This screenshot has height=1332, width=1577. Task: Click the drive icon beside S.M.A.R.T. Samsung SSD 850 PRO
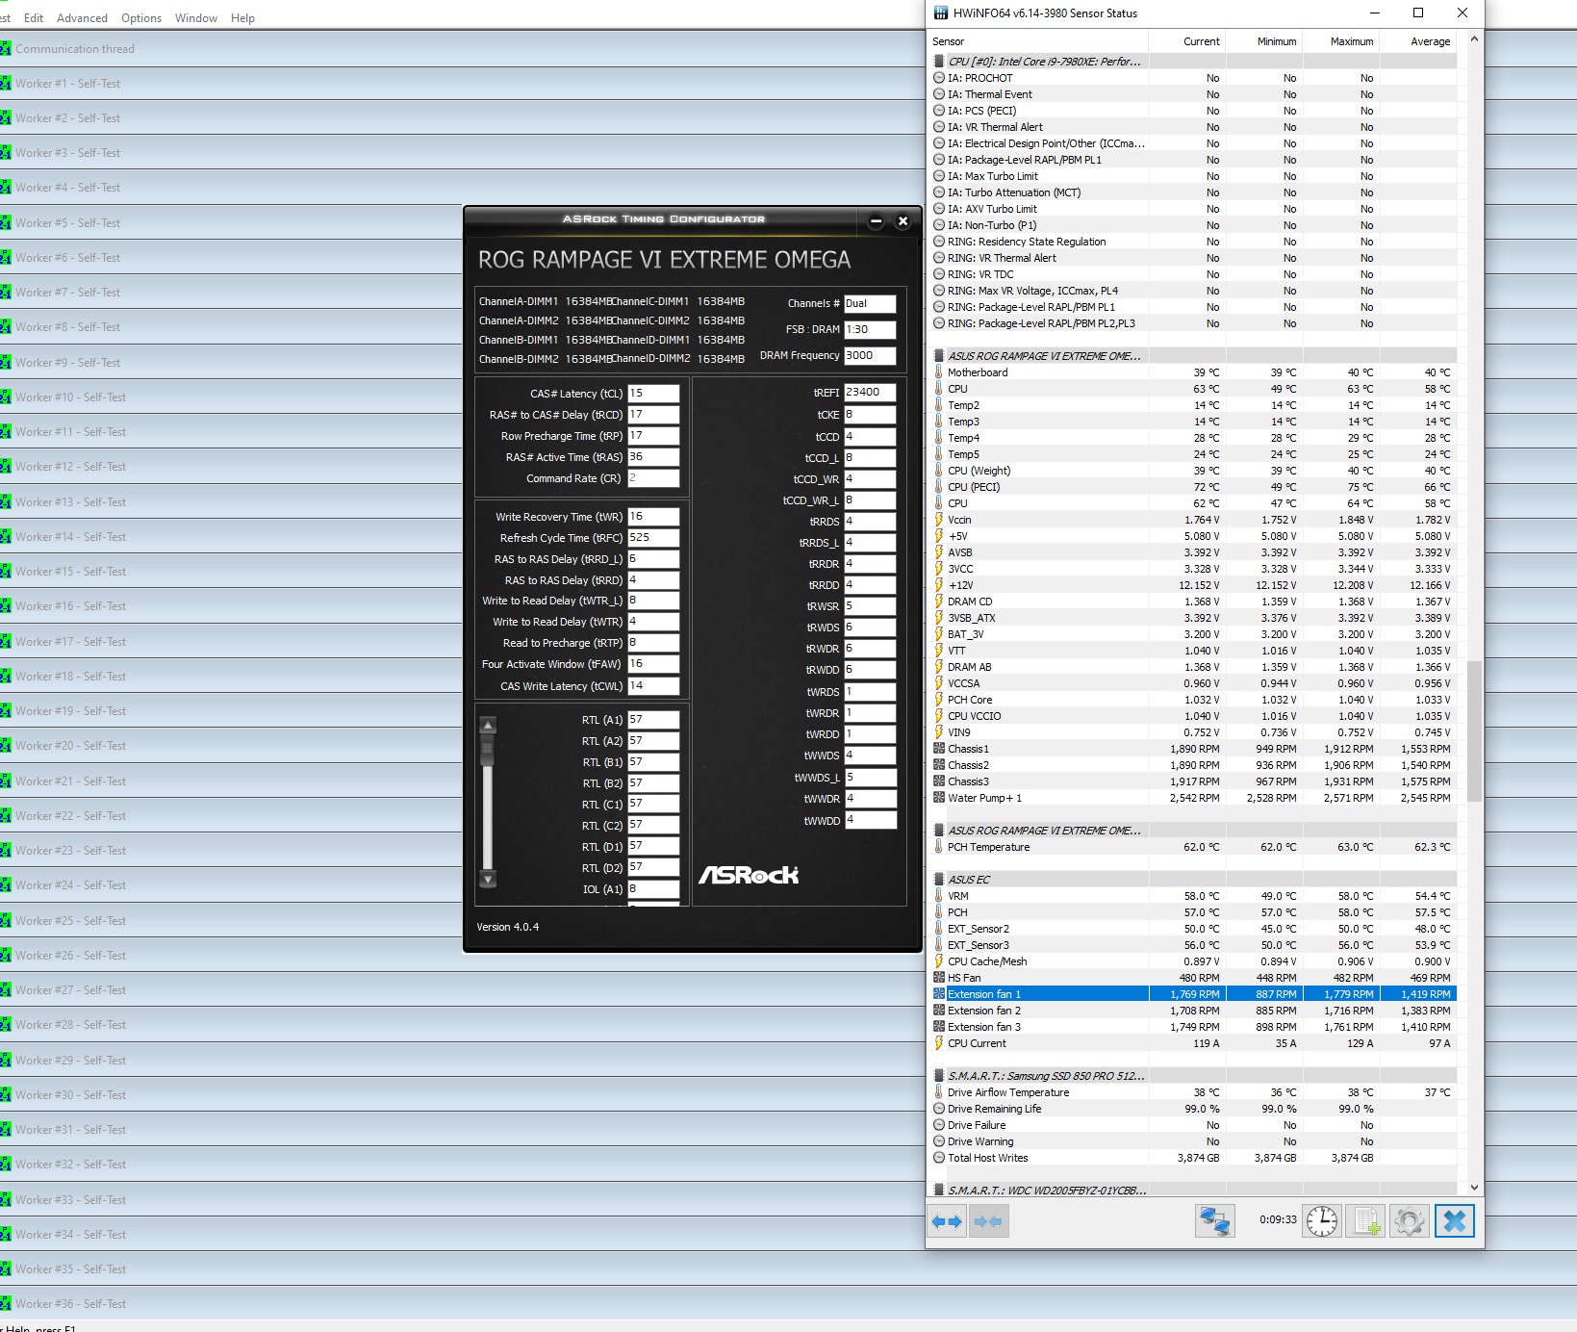(x=939, y=1076)
